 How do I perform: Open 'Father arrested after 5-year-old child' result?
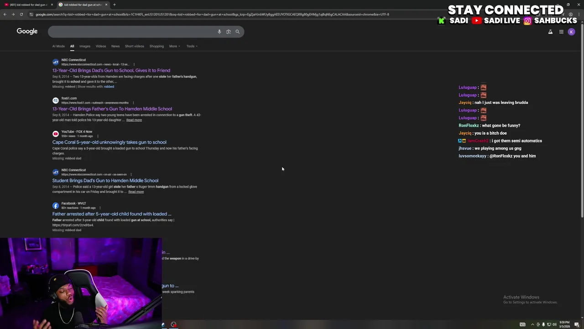pyautogui.click(x=112, y=214)
